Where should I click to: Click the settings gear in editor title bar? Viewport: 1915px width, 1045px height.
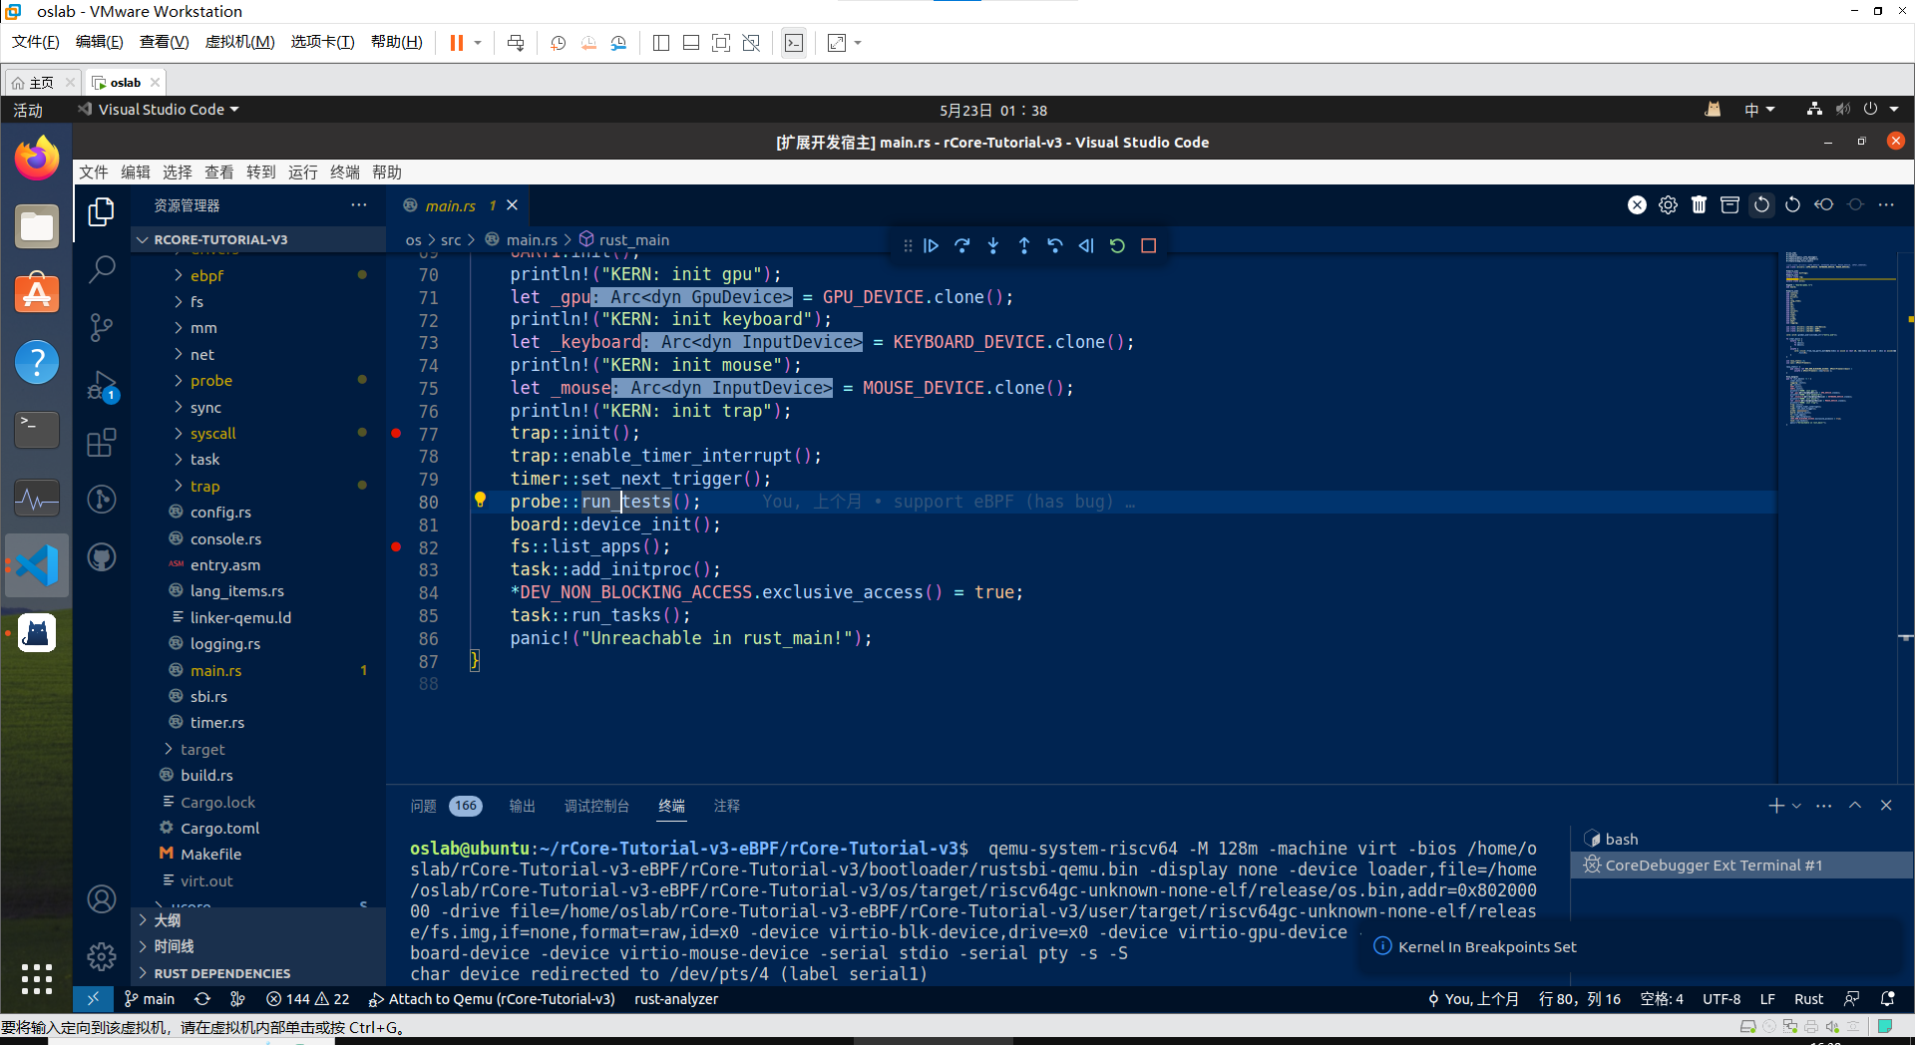[x=1668, y=204]
